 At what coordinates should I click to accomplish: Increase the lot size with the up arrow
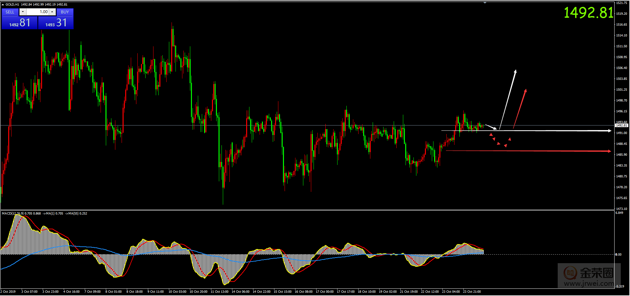(x=52, y=12)
